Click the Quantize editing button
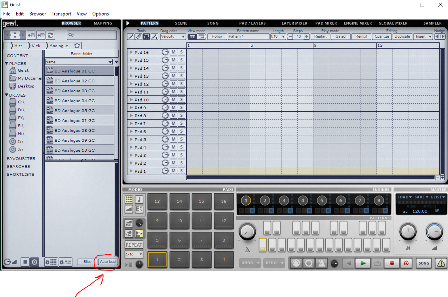 coord(382,36)
